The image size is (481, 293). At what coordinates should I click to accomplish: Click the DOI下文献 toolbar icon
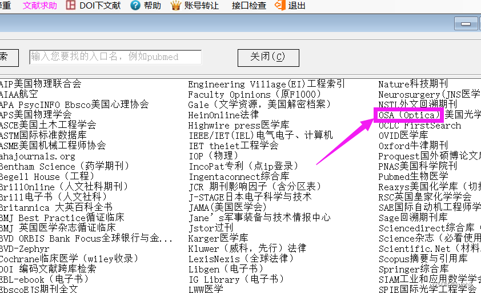(x=71, y=5)
